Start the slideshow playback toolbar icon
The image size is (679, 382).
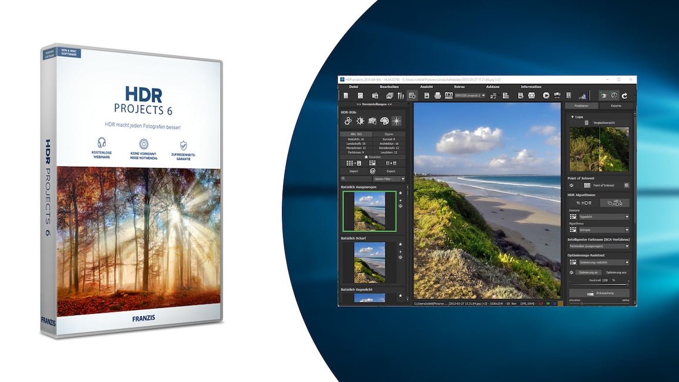point(545,95)
